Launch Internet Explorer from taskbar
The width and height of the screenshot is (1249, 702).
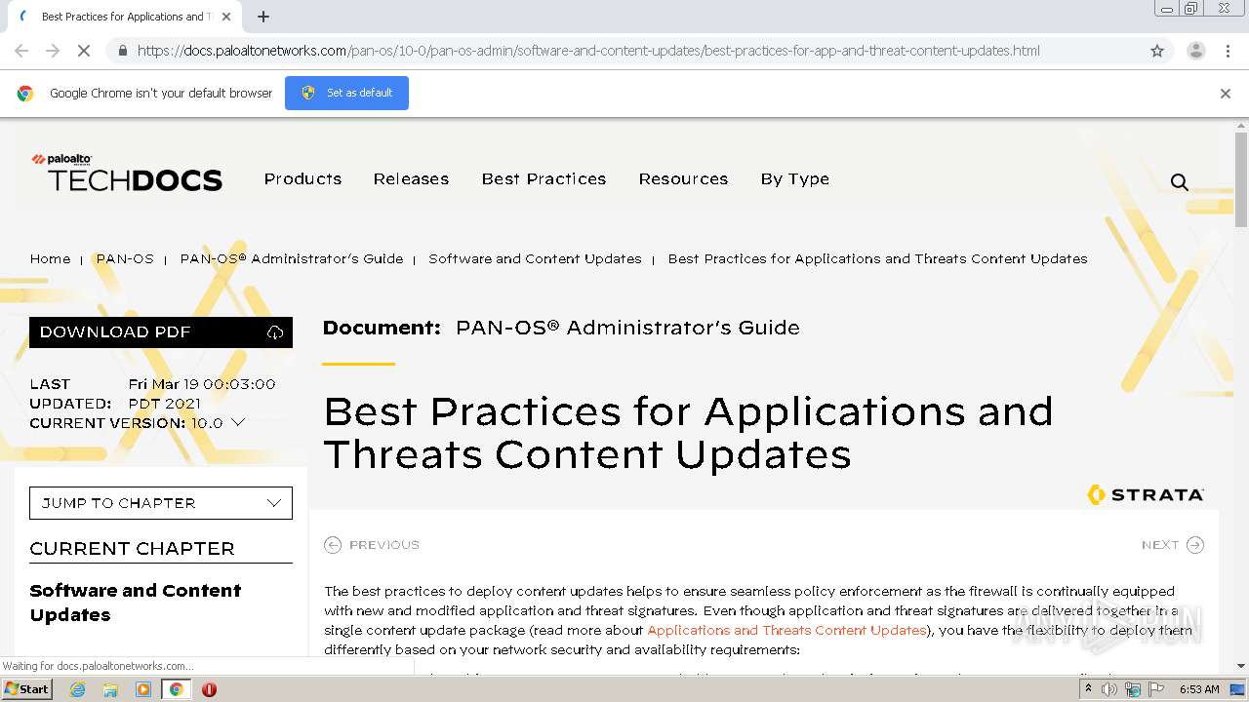click(77, 689)
